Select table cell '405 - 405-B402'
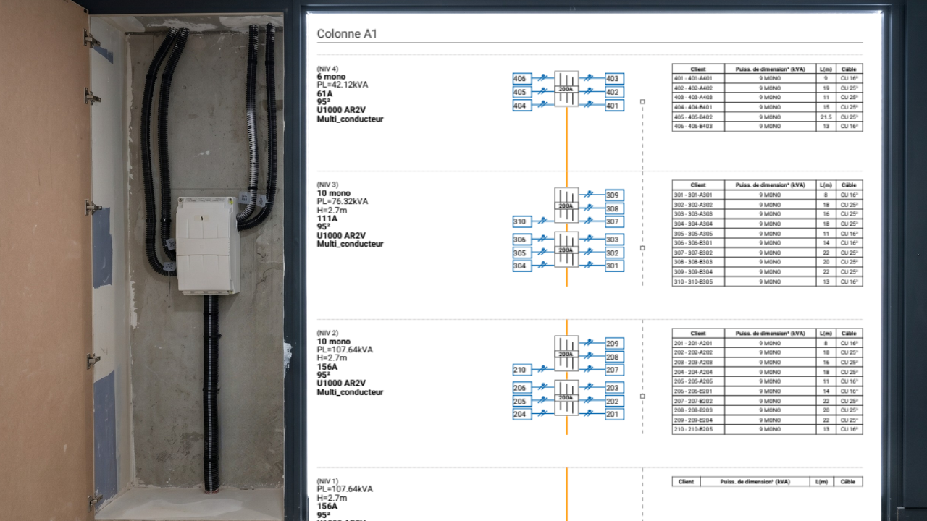Screen dimensions: 927x521 (x=698, y=117)
